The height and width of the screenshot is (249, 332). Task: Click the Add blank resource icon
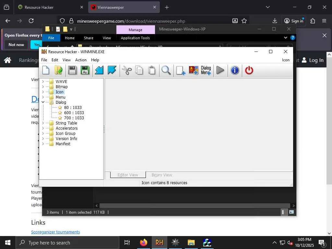click(181, 70)
